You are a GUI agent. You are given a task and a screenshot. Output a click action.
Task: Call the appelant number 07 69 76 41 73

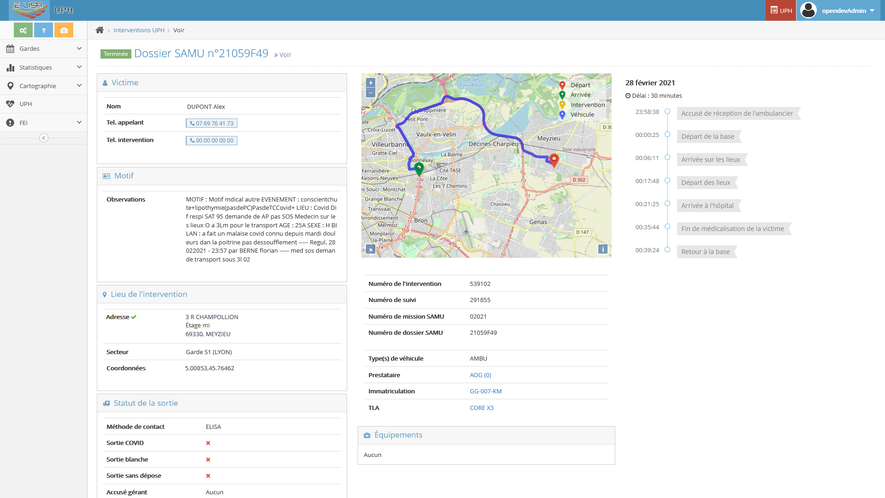pyautogui.click(x=212, y=123)
